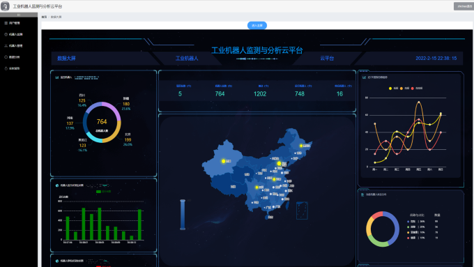Go to 首页 via the breadcrumb
Viewport: 474px width, 267px height.
pyautogui.click(x=44, y=17)
